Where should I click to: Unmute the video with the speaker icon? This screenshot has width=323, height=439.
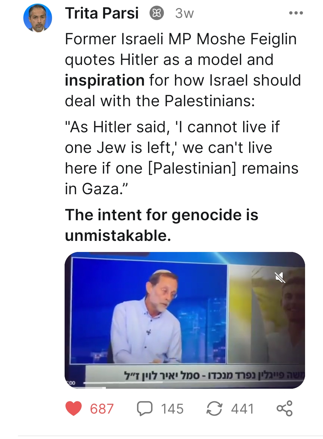280,278
